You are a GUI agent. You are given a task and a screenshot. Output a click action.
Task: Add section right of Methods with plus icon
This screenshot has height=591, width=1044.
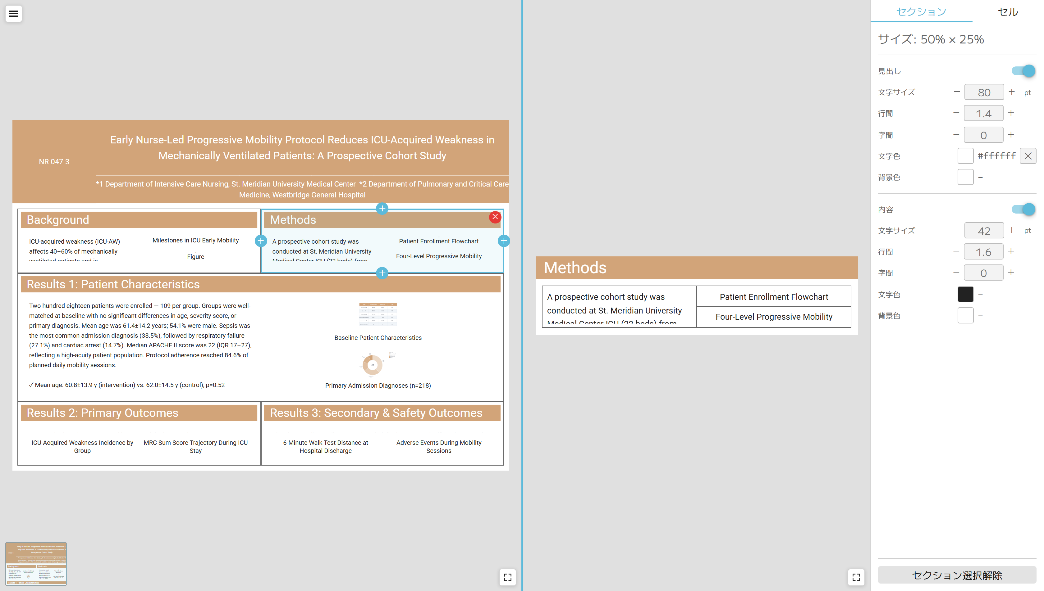coord(504,241)
